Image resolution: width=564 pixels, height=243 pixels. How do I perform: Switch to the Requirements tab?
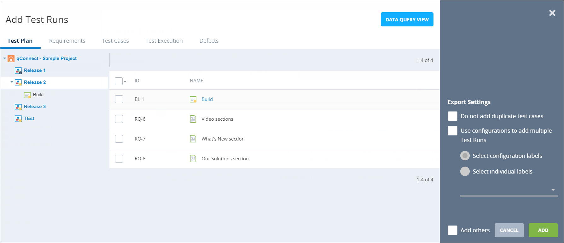(x=67, y=41)
